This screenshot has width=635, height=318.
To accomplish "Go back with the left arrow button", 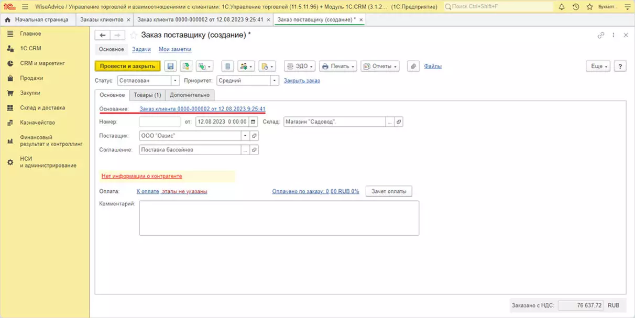I will pos(102,35).
